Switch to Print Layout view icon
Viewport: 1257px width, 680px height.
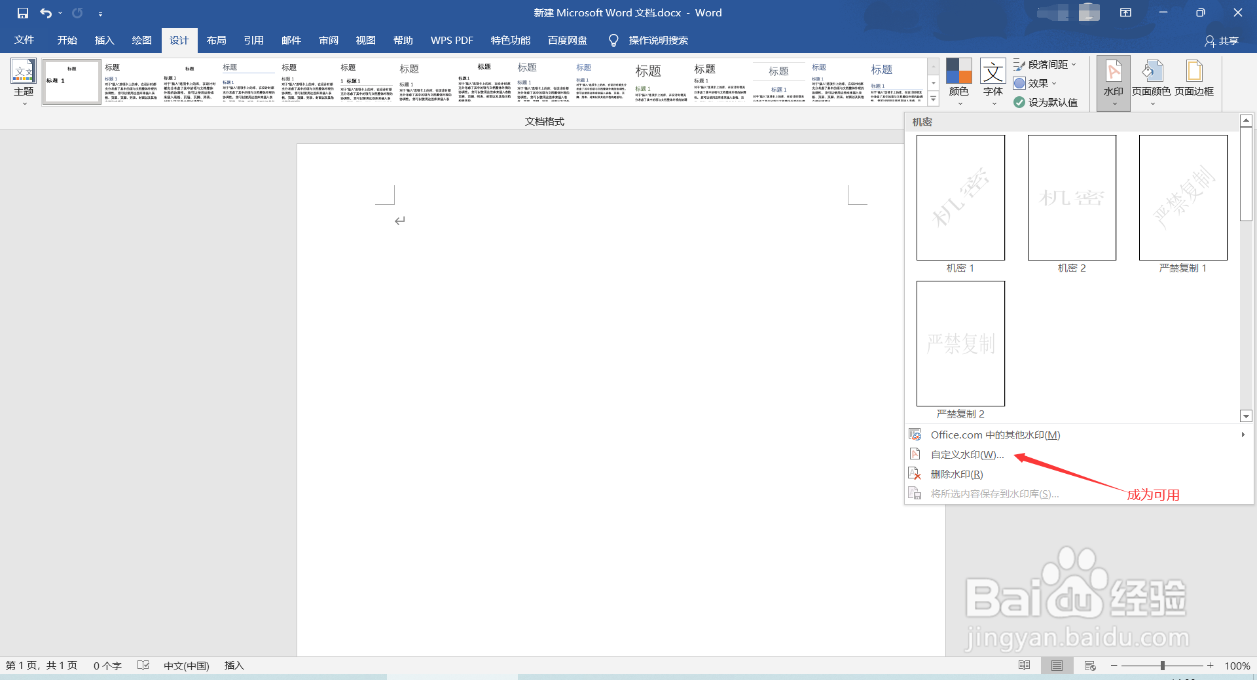point(1057,666)
